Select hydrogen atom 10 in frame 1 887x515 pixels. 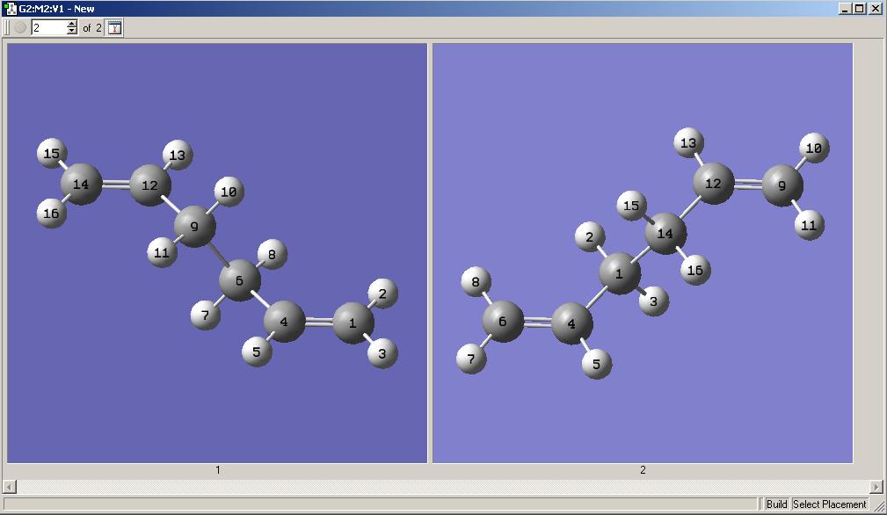tap(229, 192)
